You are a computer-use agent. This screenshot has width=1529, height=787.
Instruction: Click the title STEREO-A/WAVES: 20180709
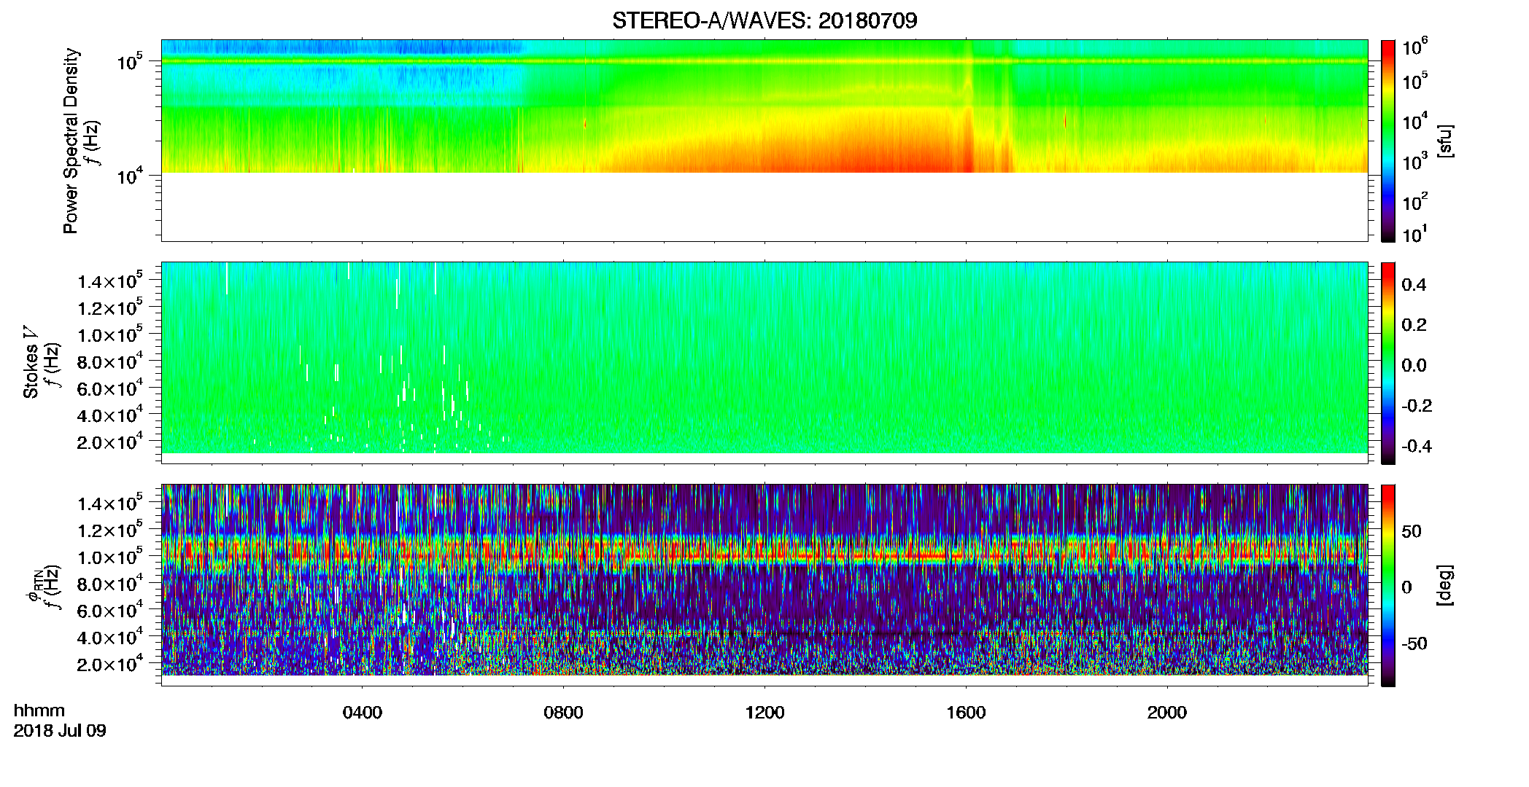pos(764,20)
